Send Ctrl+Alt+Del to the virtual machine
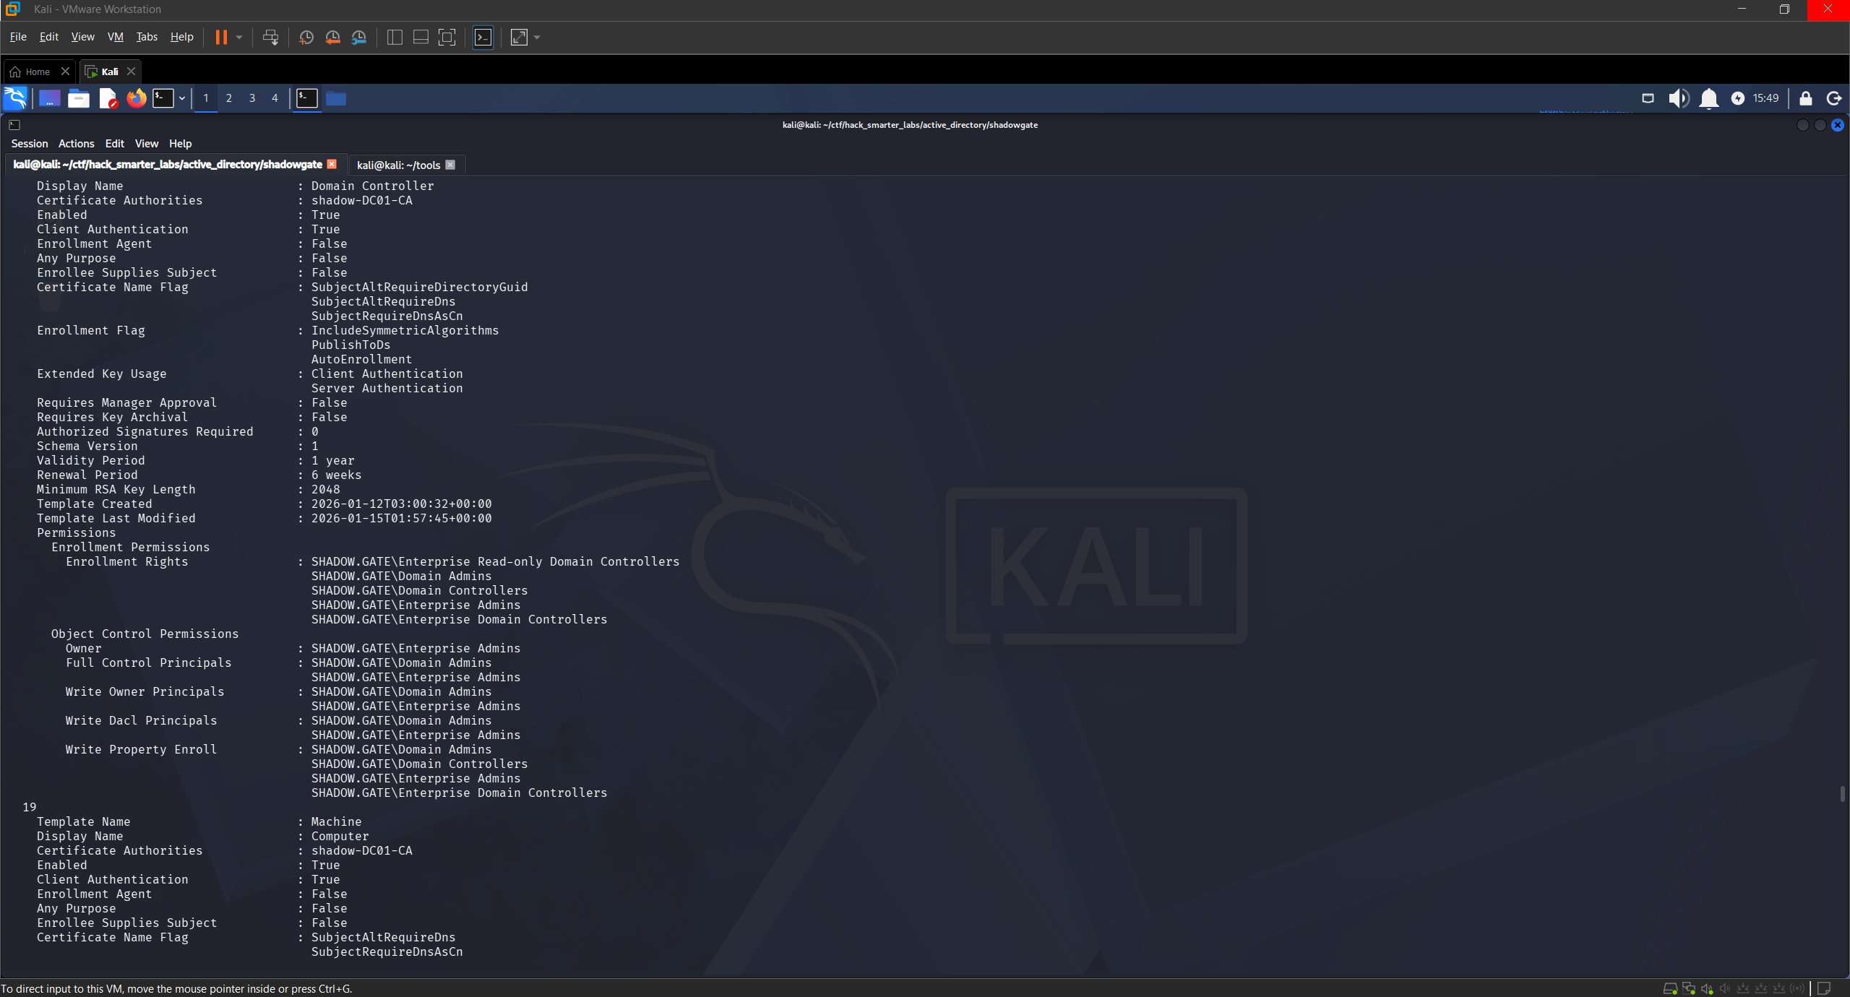Viewport: 1850px width, 997px height. coord(270,37)
